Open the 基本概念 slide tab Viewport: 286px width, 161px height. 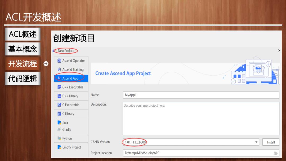point(23,49)
